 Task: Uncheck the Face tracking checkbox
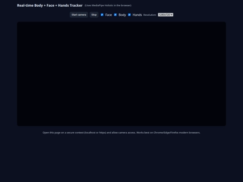pos(102,15)
